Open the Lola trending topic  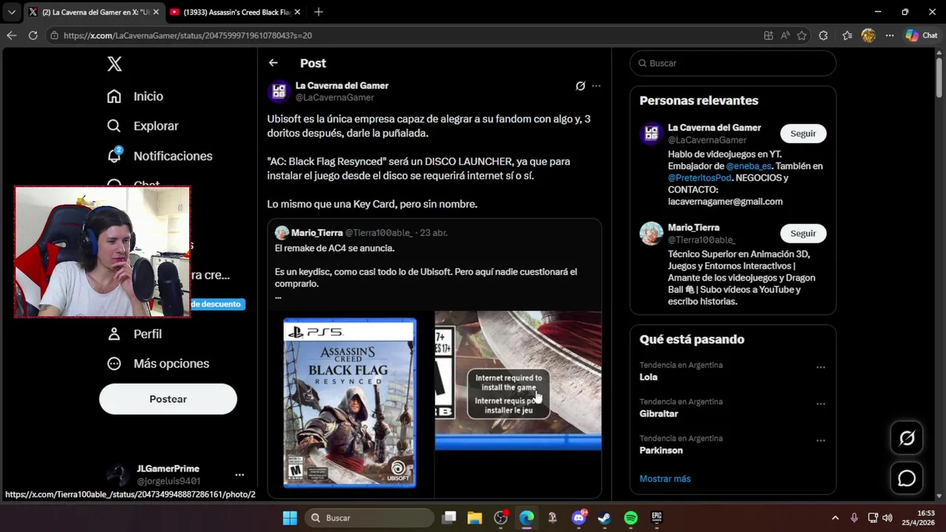click(648, 377)
